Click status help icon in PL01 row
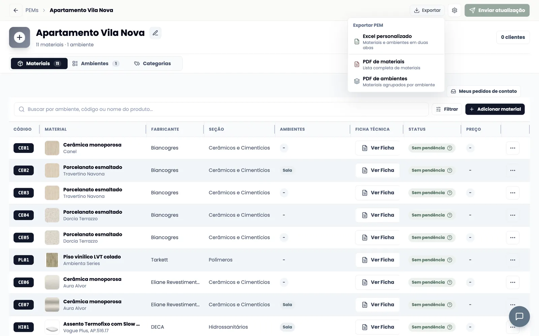 click(x=449, y=260)
